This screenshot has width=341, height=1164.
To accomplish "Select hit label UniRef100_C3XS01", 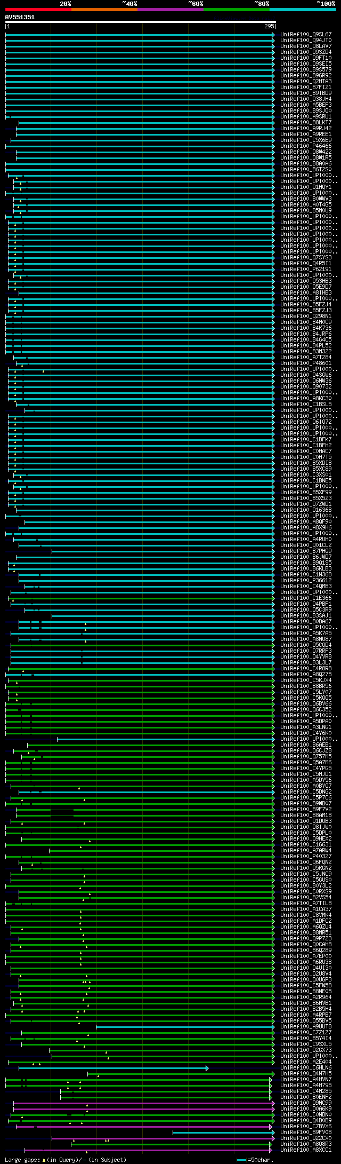I will tap(306, 475).
